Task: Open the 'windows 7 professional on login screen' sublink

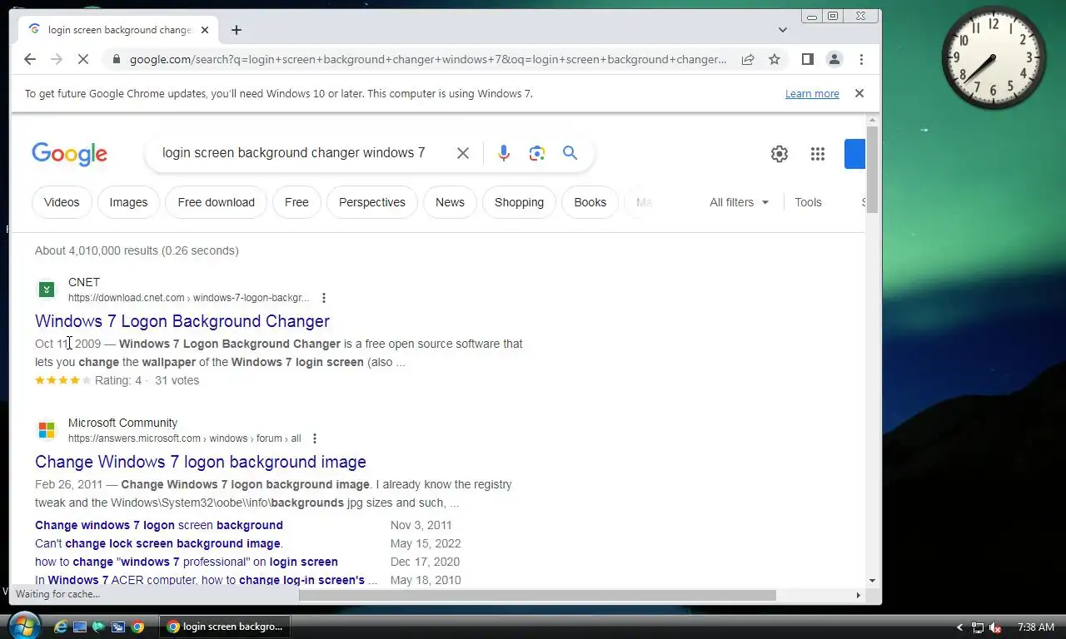Action: pyautogui.click(x=187, y=562)
